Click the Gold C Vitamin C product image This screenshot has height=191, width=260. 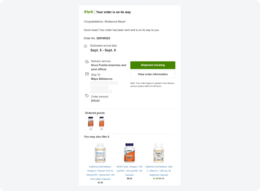pos(159,153)
